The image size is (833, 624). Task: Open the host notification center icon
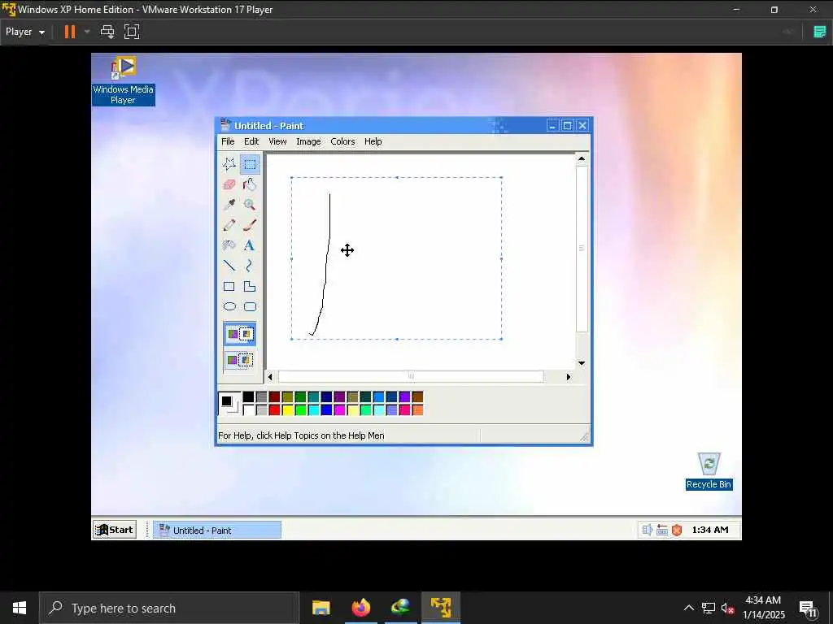808,608
